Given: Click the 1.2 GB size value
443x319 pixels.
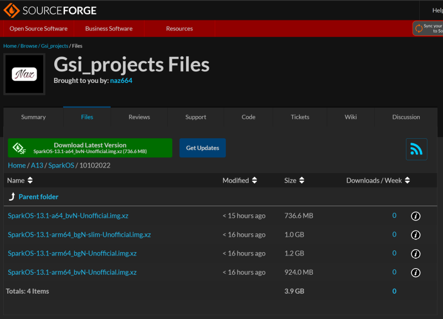Looking at the screenshot, I should pyautogui.click(x=294, y=254).
